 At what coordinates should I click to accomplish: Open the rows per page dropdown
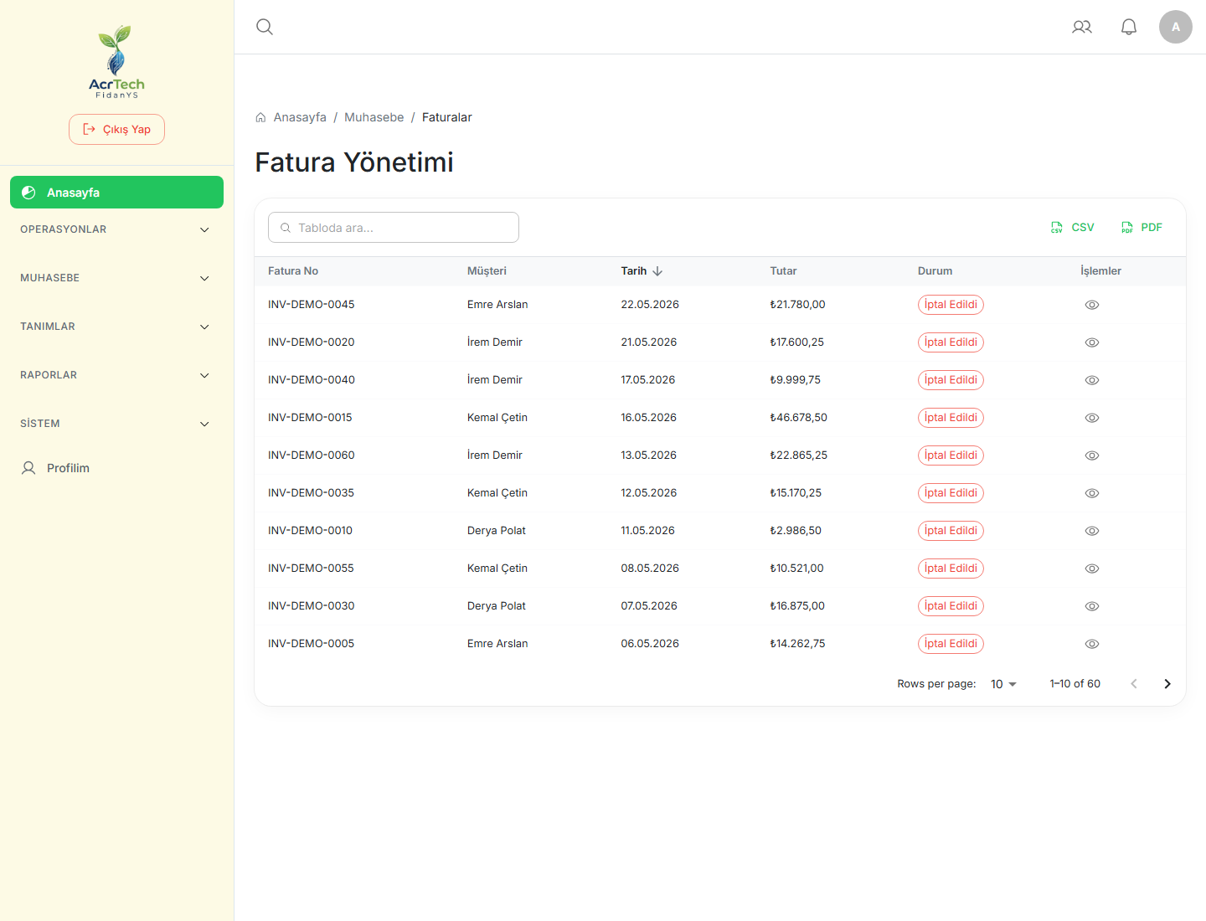click(1003, 684)
